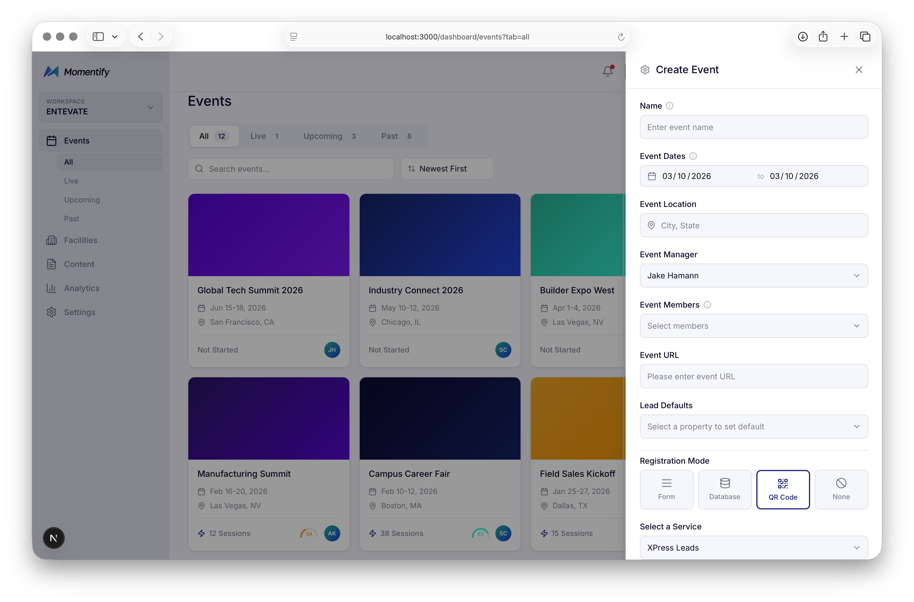
Task: Click the calendar icon in Event Dates field
Action: point(652,176)
